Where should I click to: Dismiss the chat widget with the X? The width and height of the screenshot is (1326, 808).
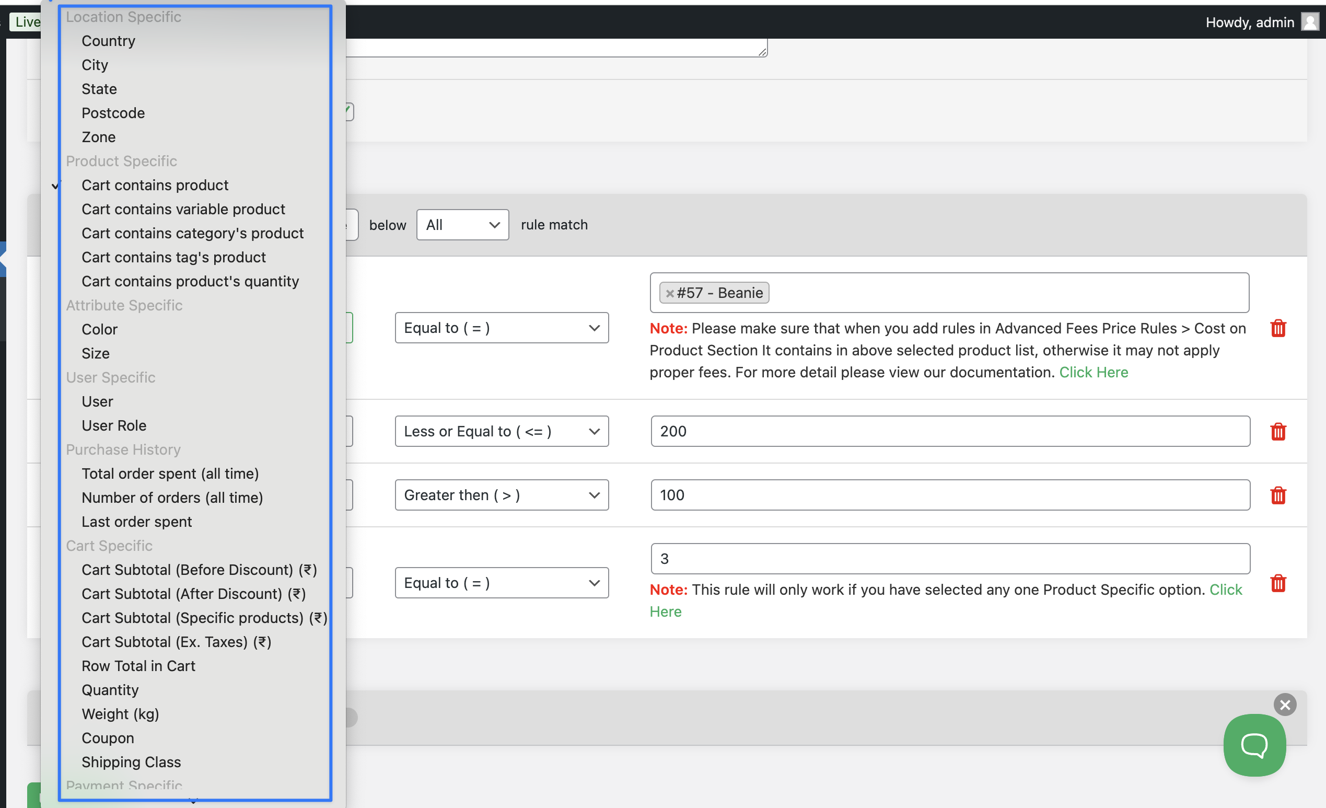pyautogui.click(x=1285, y=705)
